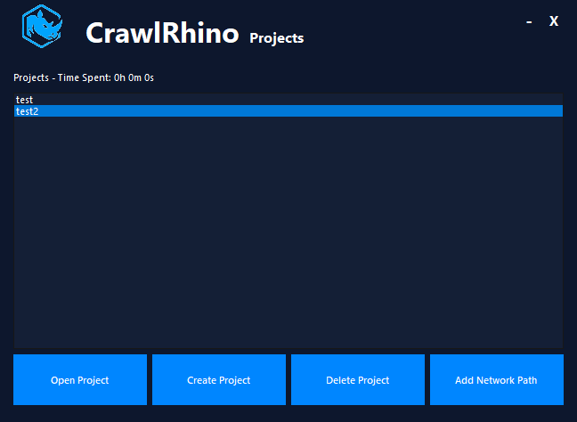
Task: Close the CrawlRhino window with the X
Action: point(554,21)
